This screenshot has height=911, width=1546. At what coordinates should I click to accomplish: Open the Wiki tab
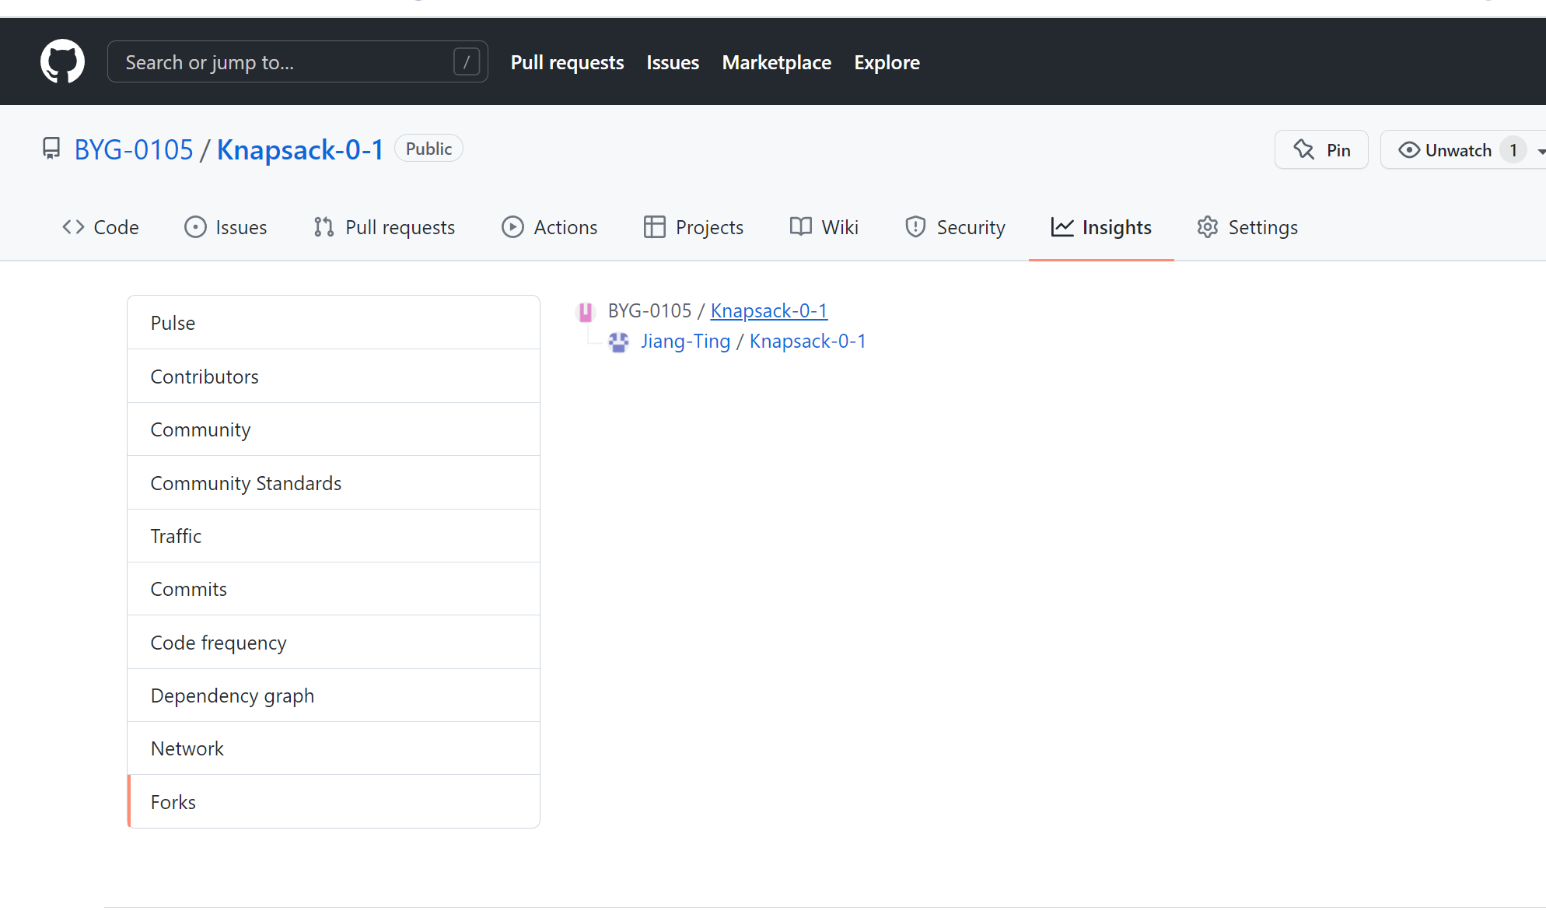pos(824,227)
